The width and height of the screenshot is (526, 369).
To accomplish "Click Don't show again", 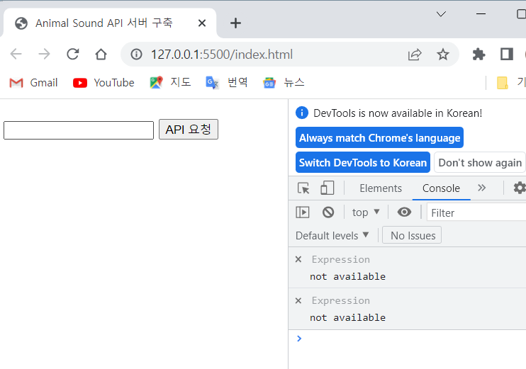I will (480, 162).
